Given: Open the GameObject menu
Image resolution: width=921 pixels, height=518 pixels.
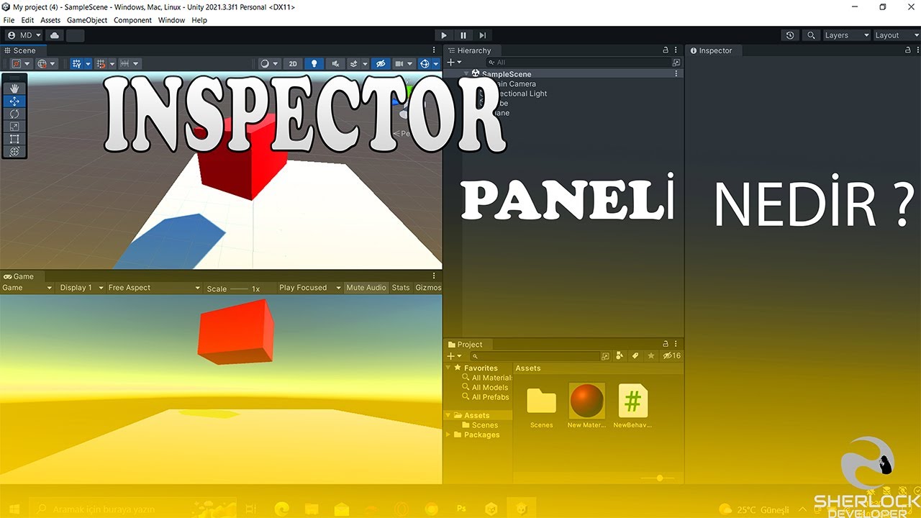Looking at the screenshot, I should pos(87,20).
